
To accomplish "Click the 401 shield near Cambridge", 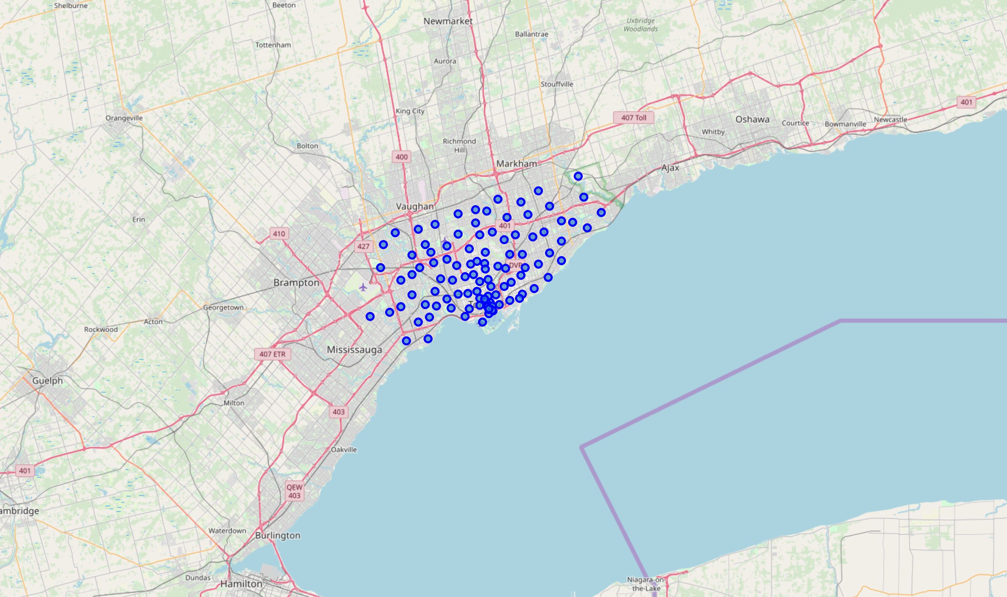I will (x=24, y=471).
